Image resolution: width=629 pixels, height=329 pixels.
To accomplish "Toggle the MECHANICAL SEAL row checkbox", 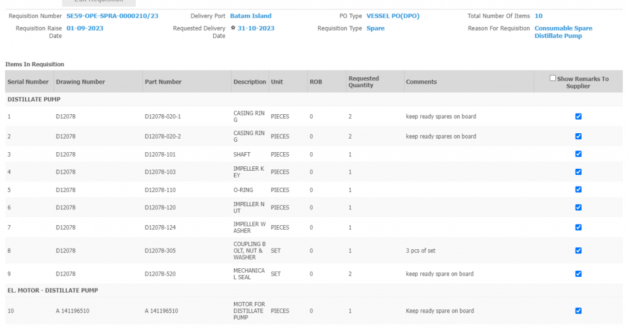I will coord(578,274).
